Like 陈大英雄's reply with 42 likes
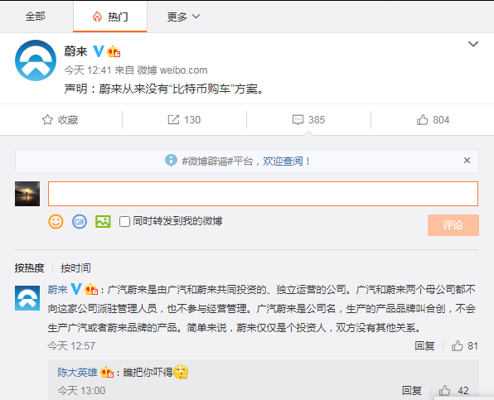The image size is (494, 400). click(x=444, y=391)
